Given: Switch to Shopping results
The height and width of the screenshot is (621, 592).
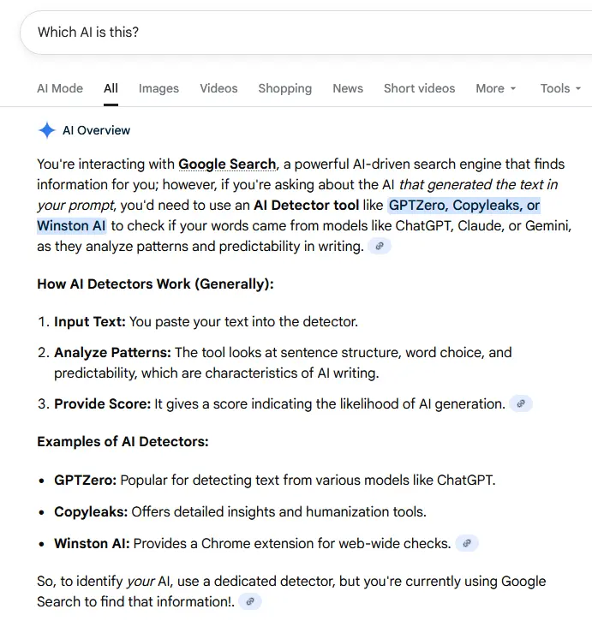Looking at the screenshot, I should pos(284,88).
